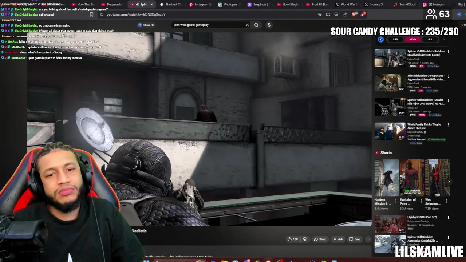Click the zoom magnifier icon in address bar
Viewport: 466px width, 262px height.
pos(336,15)
